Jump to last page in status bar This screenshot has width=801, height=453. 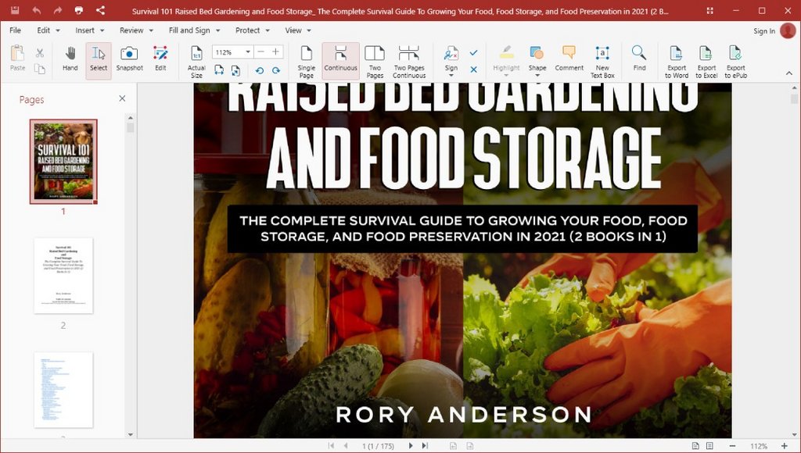pos(425,446)
